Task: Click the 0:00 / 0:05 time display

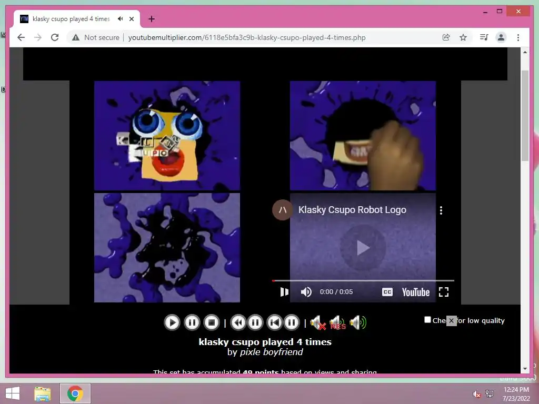Action: (336, 291)
